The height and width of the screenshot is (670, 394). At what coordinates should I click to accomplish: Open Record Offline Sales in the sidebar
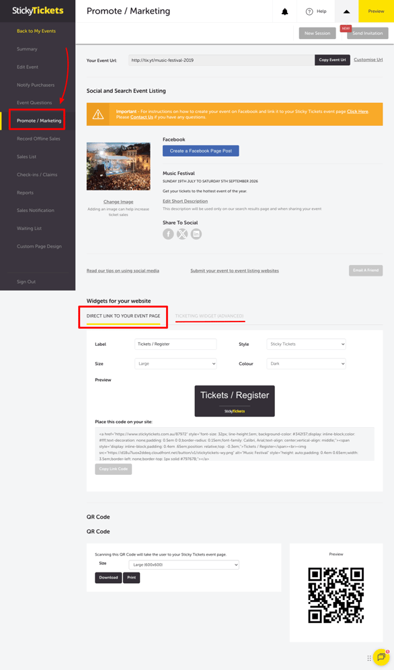38,139
